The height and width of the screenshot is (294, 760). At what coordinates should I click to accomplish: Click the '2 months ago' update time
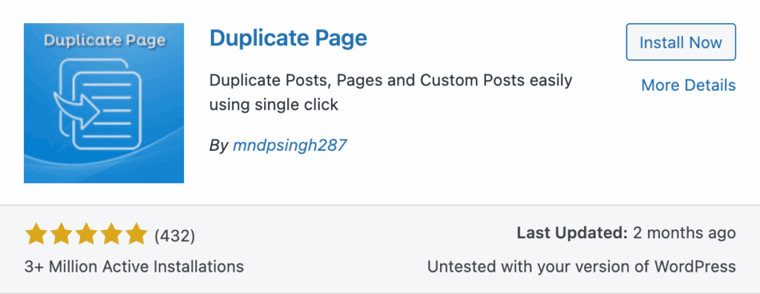[684, 233]
